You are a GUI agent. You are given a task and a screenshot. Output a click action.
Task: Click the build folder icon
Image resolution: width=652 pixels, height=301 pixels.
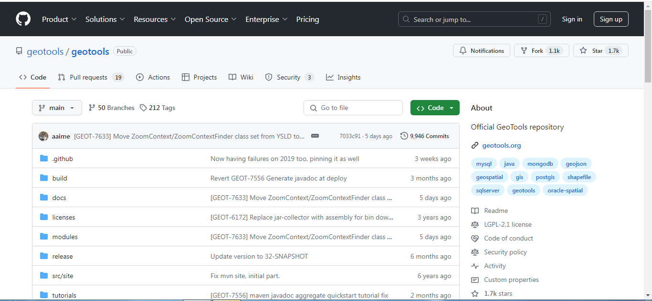(44, 178)
